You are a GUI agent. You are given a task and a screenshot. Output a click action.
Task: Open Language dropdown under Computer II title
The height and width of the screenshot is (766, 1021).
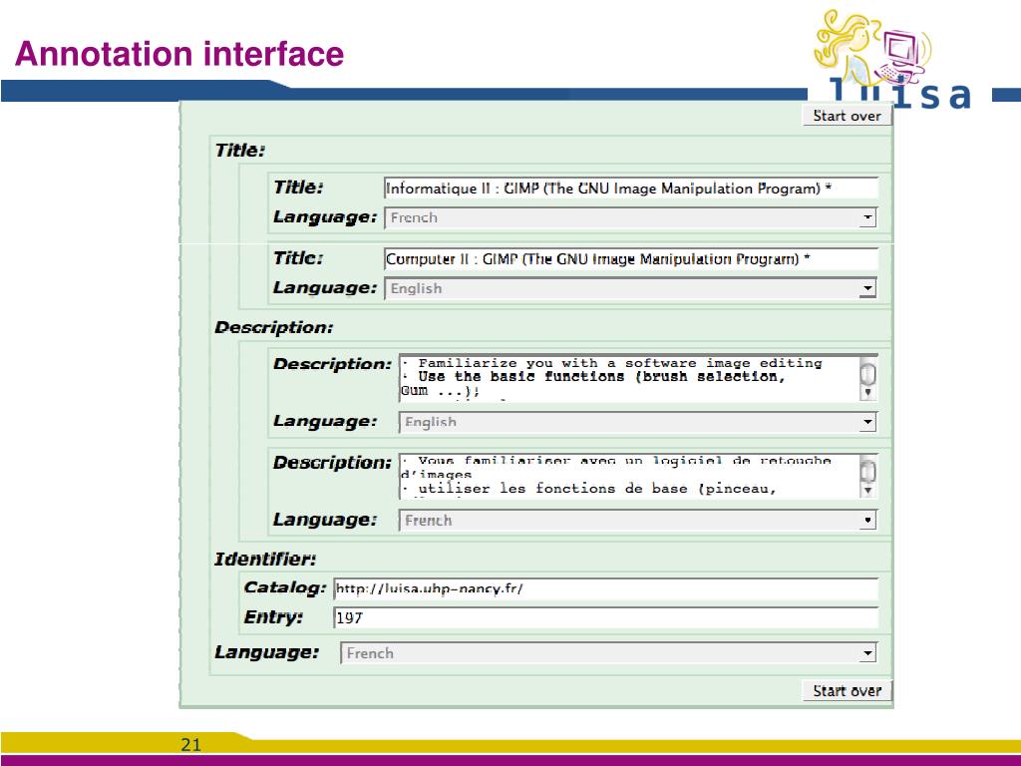[630, 288]
